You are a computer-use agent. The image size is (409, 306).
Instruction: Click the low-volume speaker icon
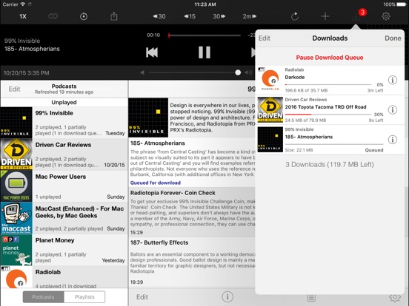point(142,72)
